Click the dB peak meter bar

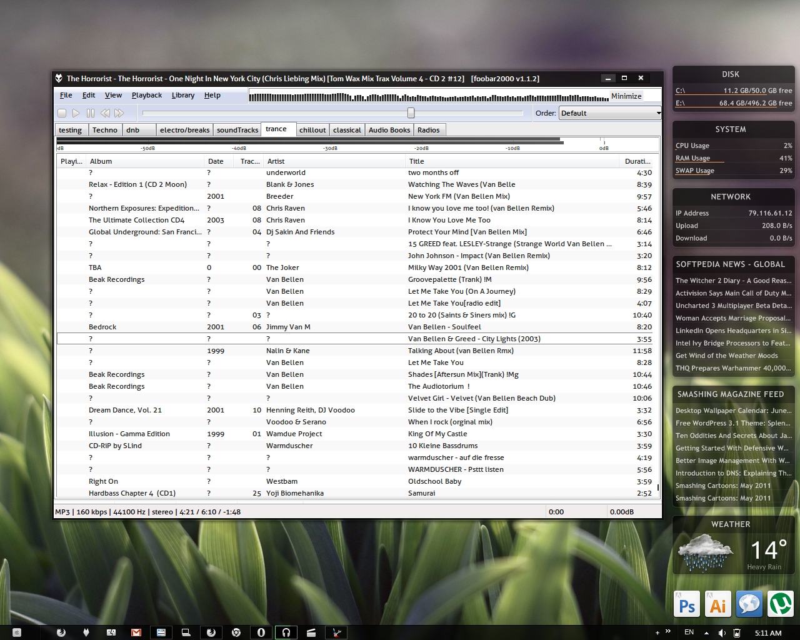[357, 144]
